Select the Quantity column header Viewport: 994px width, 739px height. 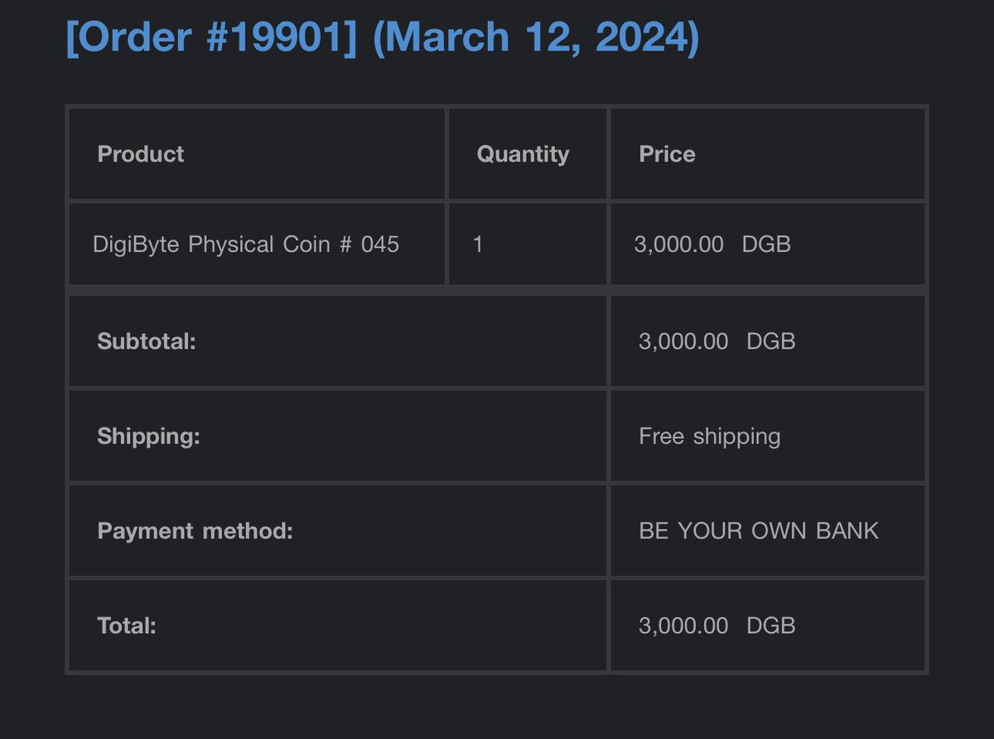(523, 155)
